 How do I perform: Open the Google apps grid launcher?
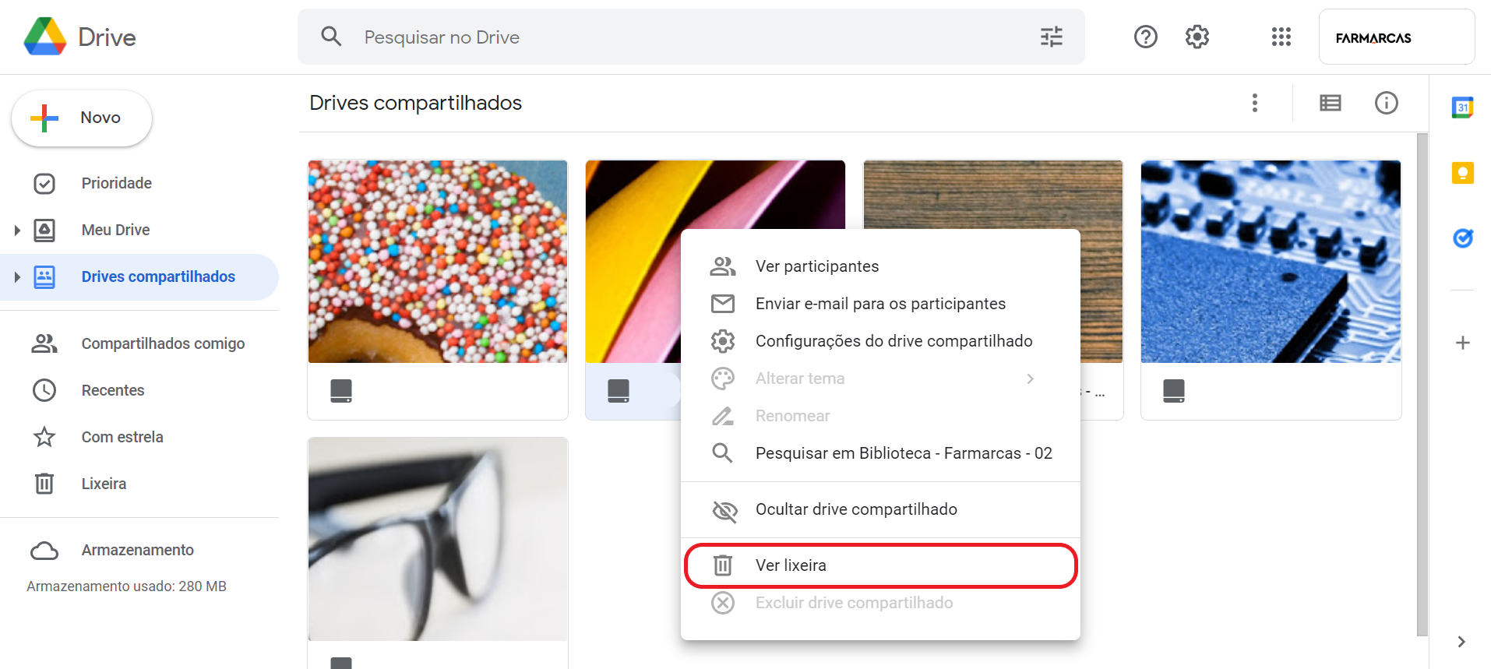[x=1281, y=37]
